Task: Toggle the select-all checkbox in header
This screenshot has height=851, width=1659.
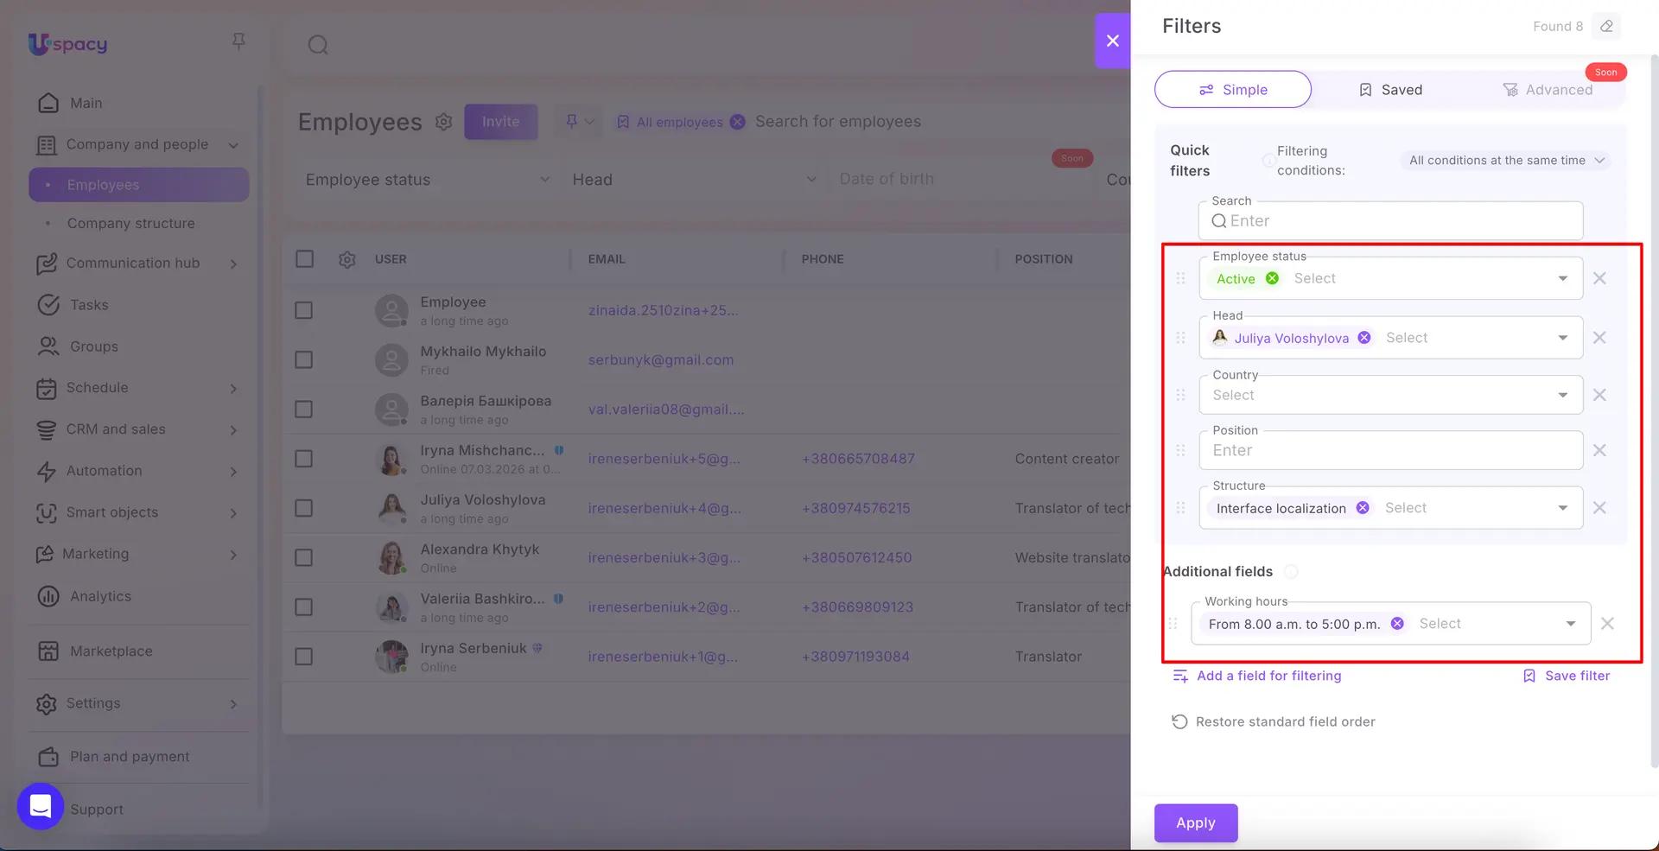Action: point(304,259)
